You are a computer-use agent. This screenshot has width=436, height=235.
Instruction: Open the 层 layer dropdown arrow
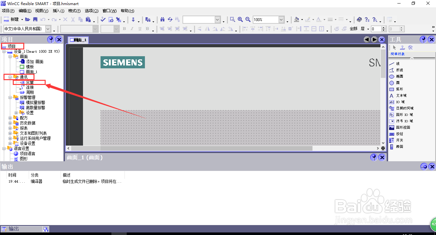coord(368,29)
